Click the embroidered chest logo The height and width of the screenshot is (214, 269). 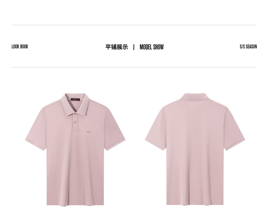(89, 132)
